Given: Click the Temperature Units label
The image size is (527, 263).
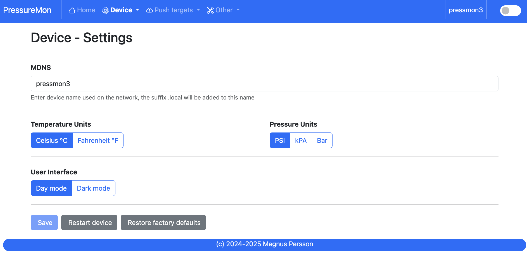Looking at the screenshot, I should [61, 124].
